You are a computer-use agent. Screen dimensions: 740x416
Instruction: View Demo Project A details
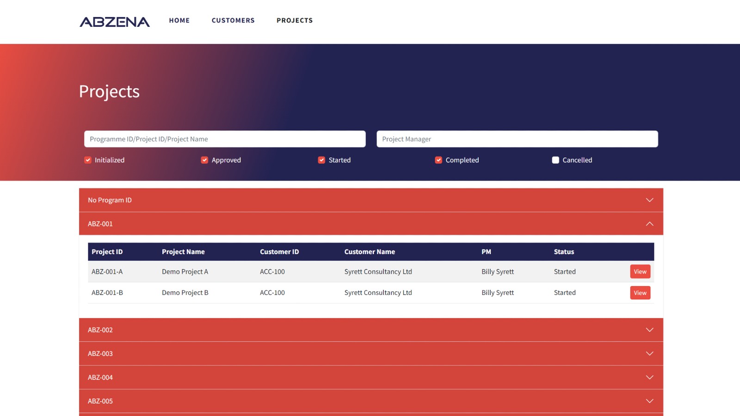pos(640,272)
